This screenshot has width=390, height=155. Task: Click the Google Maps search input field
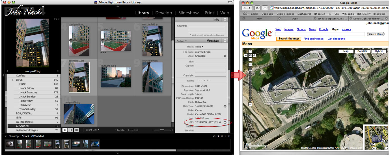(x=320, y=34)
